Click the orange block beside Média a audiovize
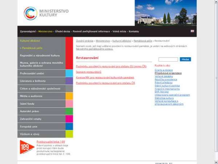This screenshot has width=218, height=164. tap(69, 96)
